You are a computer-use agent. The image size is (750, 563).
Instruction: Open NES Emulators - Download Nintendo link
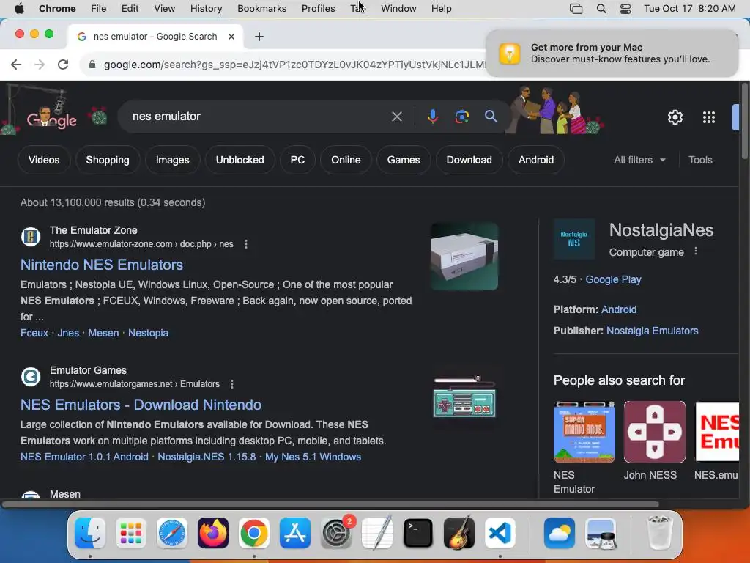click(x=141, y=405)
